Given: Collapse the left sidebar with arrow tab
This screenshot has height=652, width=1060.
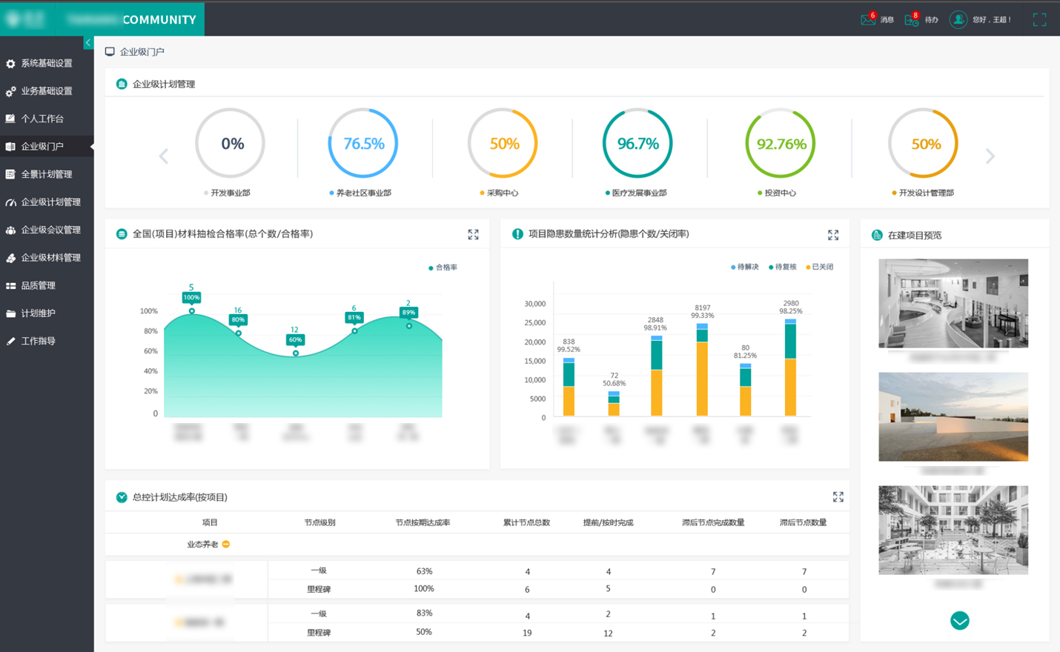Looking at the screenshot, I should pos(88,43).
